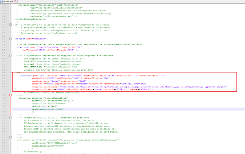Click line number 65 in the margin
Screen dimensions: 245x154
pos(4,76)
